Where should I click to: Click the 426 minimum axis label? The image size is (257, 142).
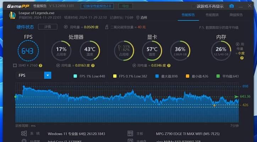(245, 105)
